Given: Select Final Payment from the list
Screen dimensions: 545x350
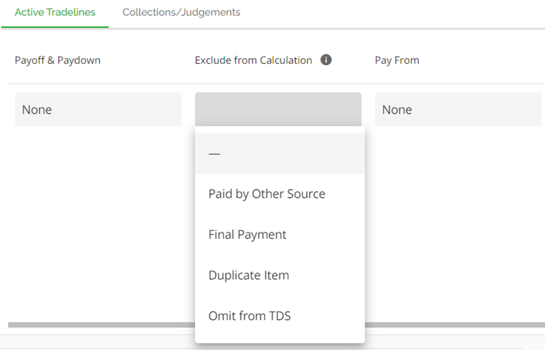Looking at the screenshot, I should 280,235.
